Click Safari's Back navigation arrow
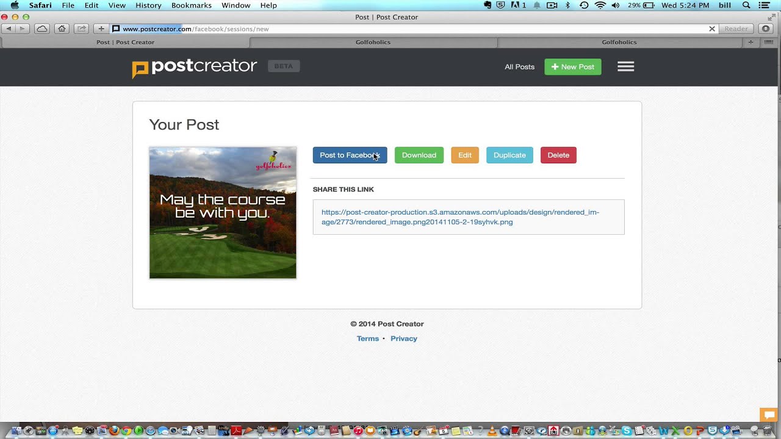The height and width of the screenshot is (439, 781). pos(9,29)
